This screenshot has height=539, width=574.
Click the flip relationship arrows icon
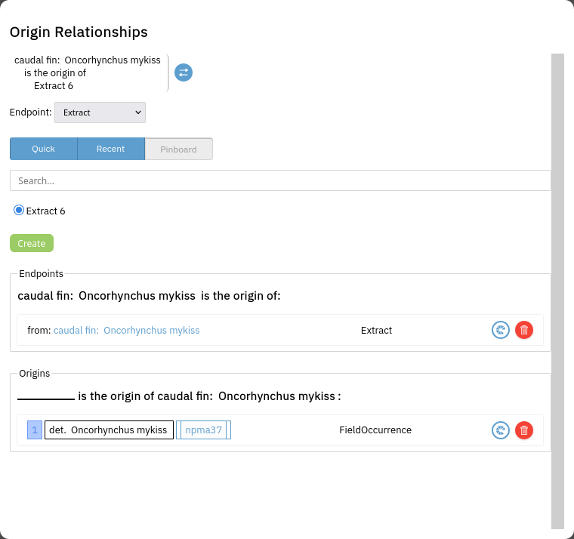coord(184,72)
